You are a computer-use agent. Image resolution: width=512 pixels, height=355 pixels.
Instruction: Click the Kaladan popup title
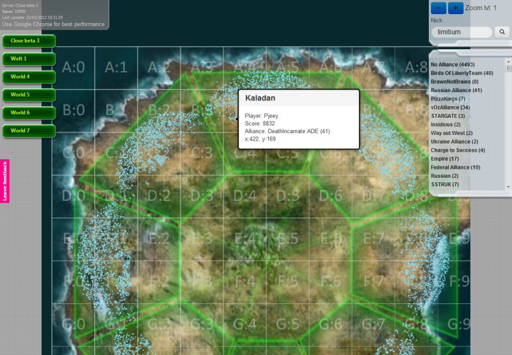coord(260,98)
